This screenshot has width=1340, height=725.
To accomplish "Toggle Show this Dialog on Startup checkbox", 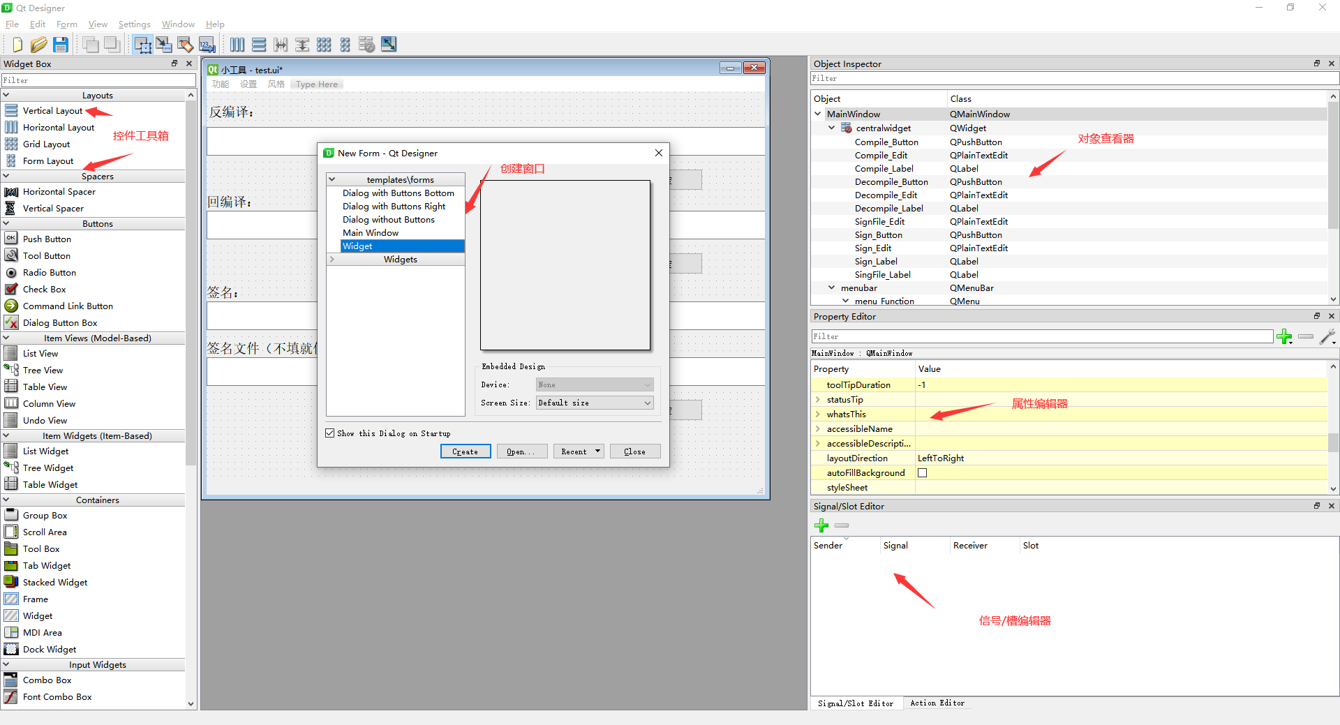I will click(x=330, y=433).
